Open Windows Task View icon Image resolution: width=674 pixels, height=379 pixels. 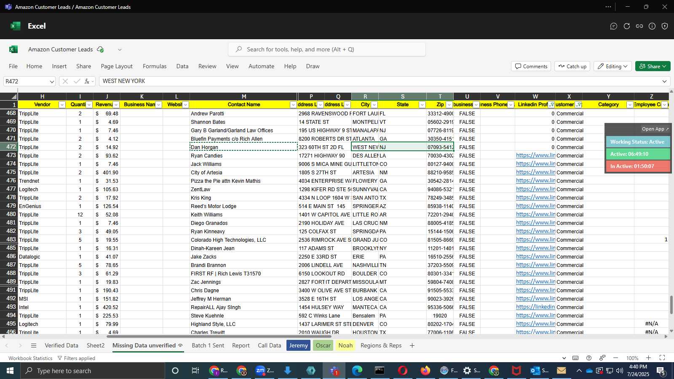[195, 371]
